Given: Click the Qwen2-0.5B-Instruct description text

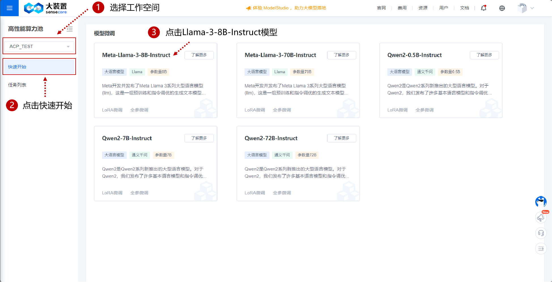Looking at the screenshot, I should coord(440,89).
